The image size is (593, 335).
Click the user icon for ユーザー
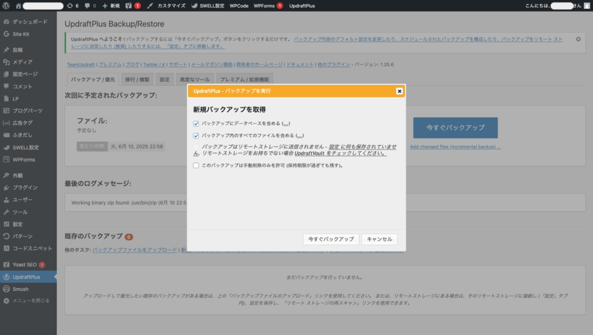tap(6, 199)
